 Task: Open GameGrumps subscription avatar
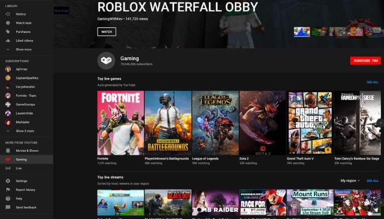coord(8,105)
